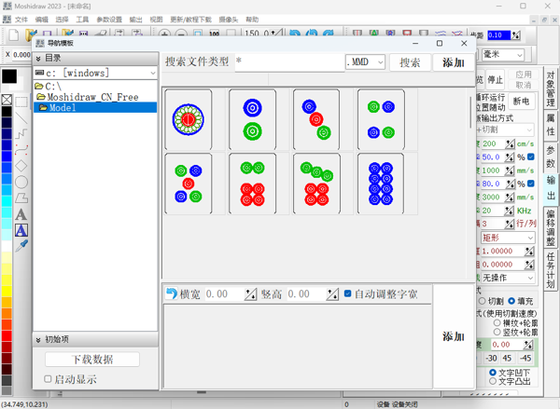This screenshot has width=560, height=409.
Task: Select the ellipse drawing tool
Action: (21, 182)
